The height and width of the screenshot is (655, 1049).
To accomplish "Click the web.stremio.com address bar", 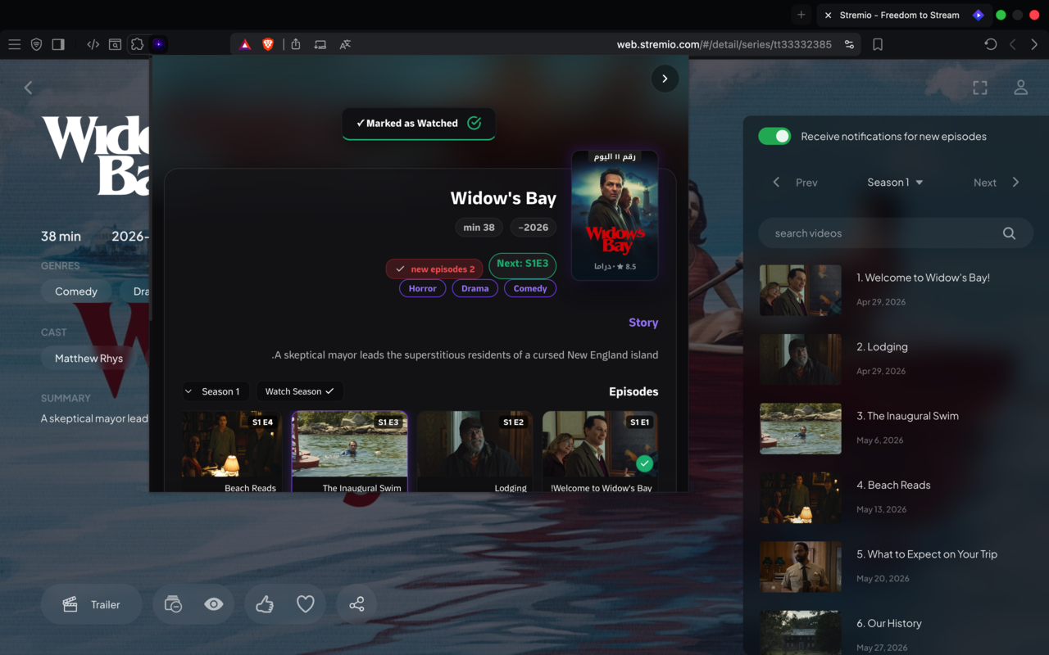I will (x=724, y=44).
